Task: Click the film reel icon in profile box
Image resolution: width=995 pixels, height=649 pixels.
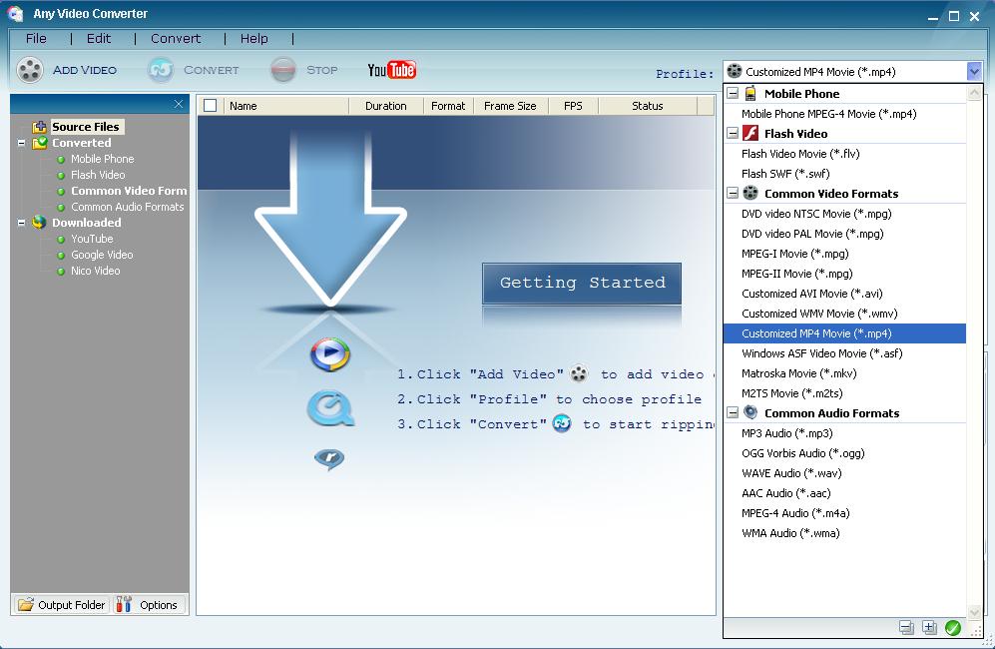Action: (x=735, y=71)
